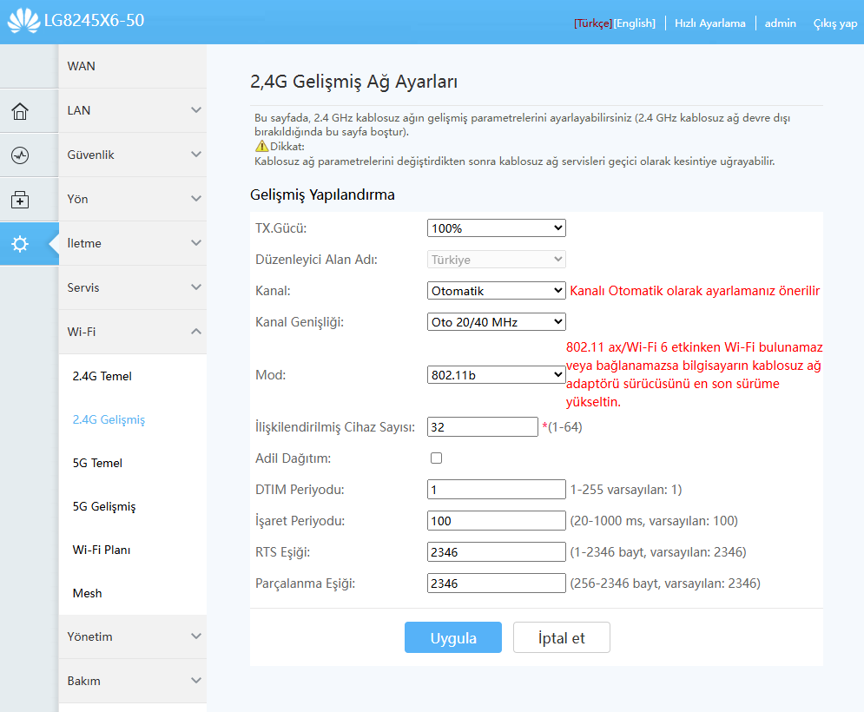Click the (1-2346 bayt, varsayılan: 2346) hint
Viewport: 864px width, 712px height.
click(658, 552)
